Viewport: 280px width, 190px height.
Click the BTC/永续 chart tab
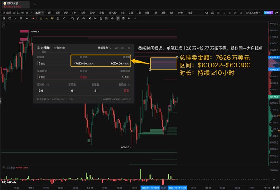click(x=16, y=5)
